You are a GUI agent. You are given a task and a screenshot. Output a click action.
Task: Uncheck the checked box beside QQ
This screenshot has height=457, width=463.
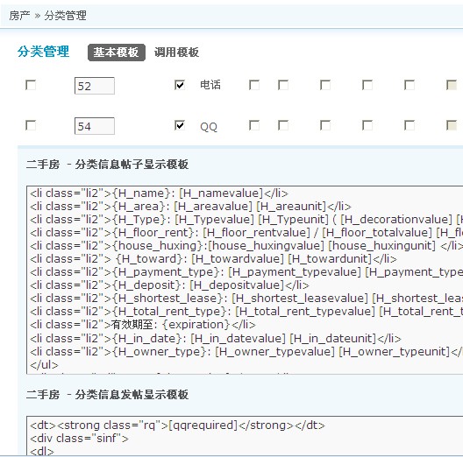(180, 125)
